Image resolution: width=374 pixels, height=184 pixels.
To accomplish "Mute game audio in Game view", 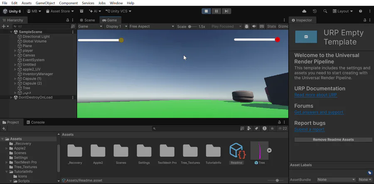I will click(x=254, y=27).
